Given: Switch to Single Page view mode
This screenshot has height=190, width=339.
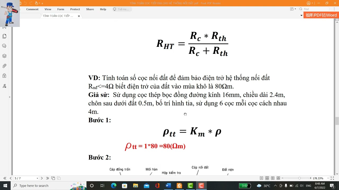Looking at the screenshot, I should (261, 178).
